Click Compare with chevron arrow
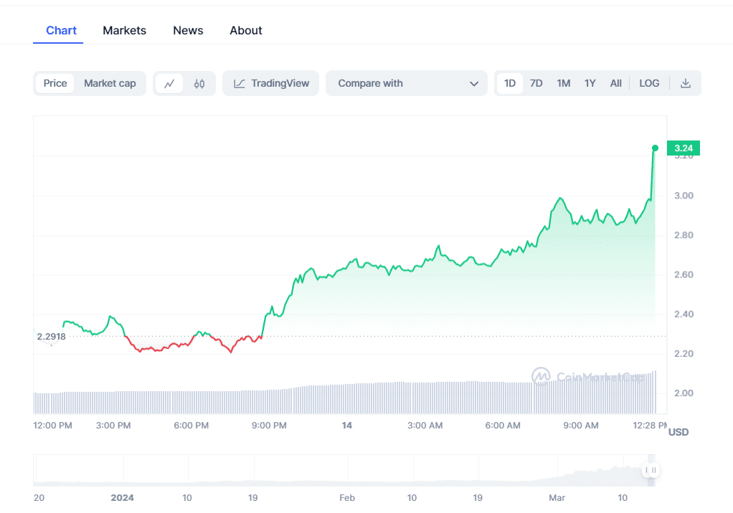Image resolution: width=733 pixels, height=513 pixels. (x=473, y=84)
